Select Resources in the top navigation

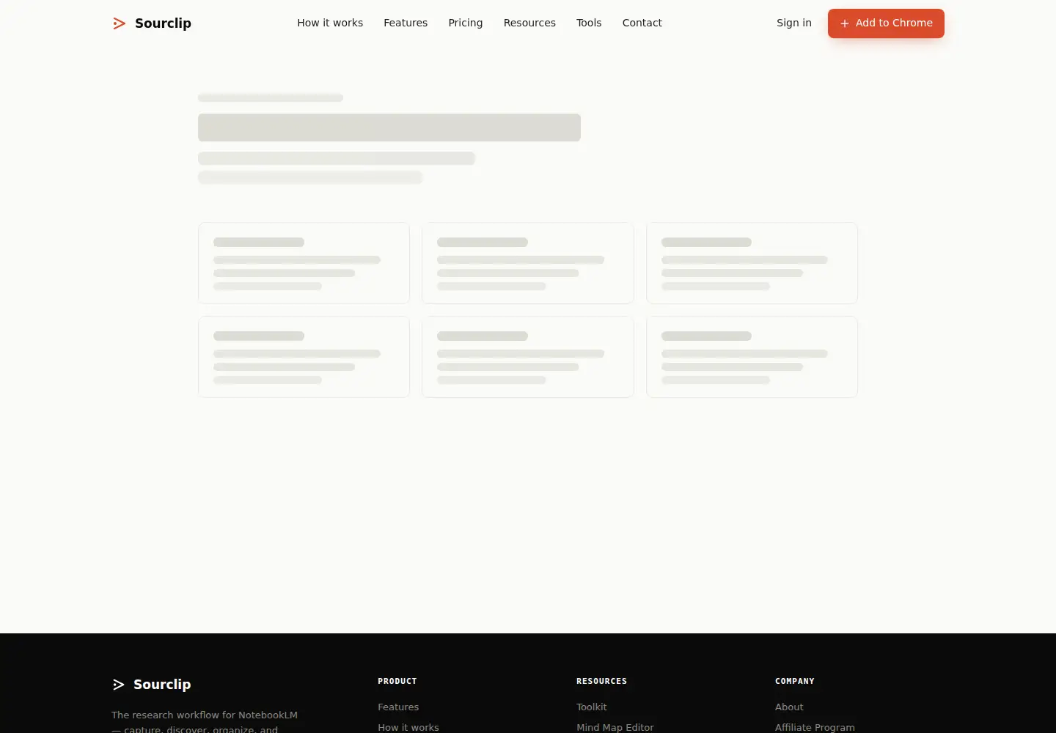[529, 23]
